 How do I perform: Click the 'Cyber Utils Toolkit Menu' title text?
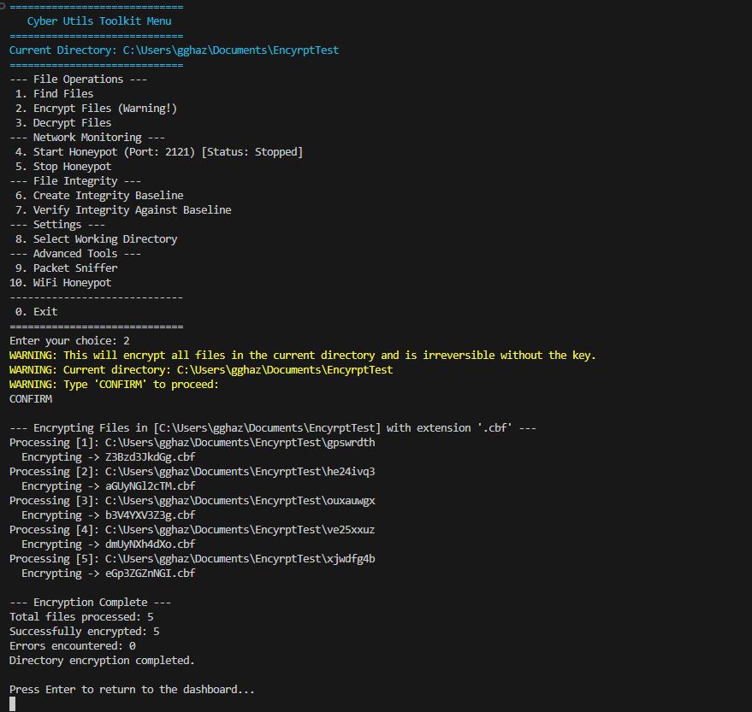click(x=99, y=21)
